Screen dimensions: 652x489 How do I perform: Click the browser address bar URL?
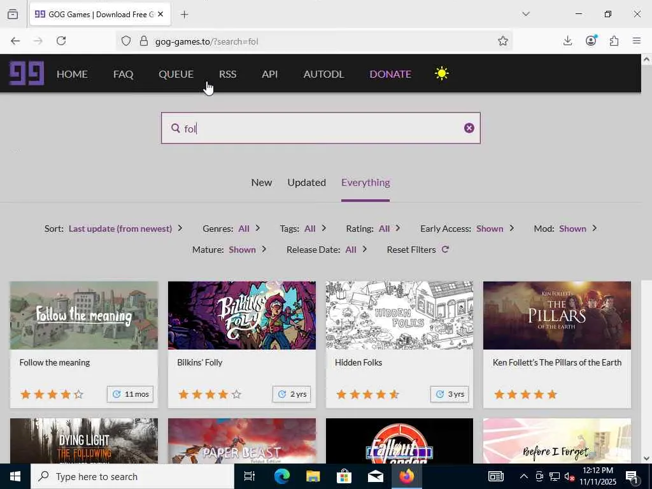coord(207,41)
